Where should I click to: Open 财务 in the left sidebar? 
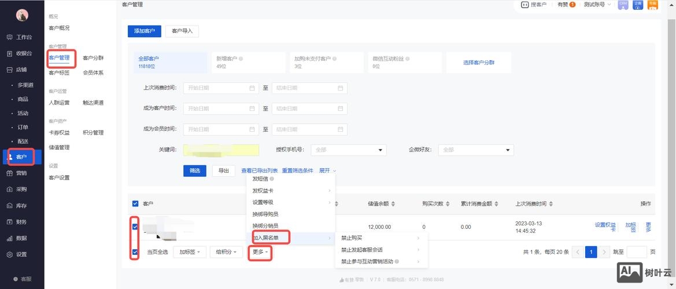(x=17, y=222)
